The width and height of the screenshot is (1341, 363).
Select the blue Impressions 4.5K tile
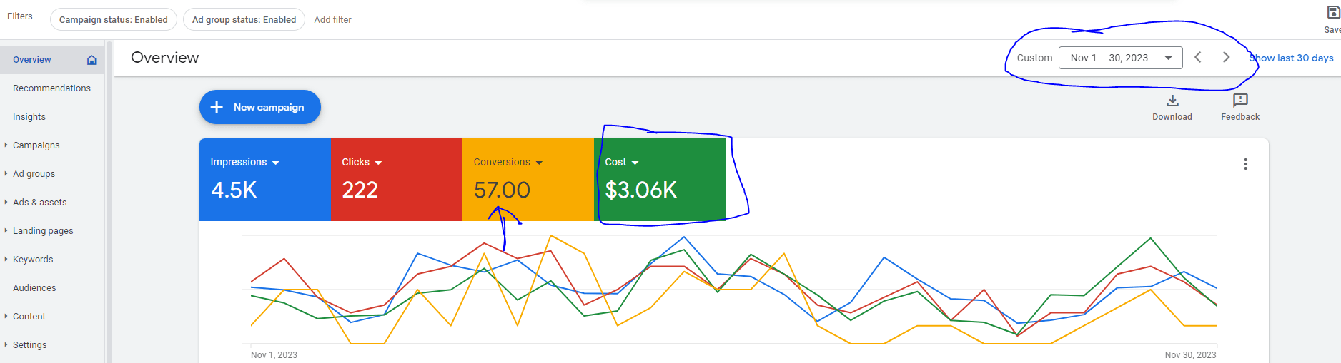[265, 180]
